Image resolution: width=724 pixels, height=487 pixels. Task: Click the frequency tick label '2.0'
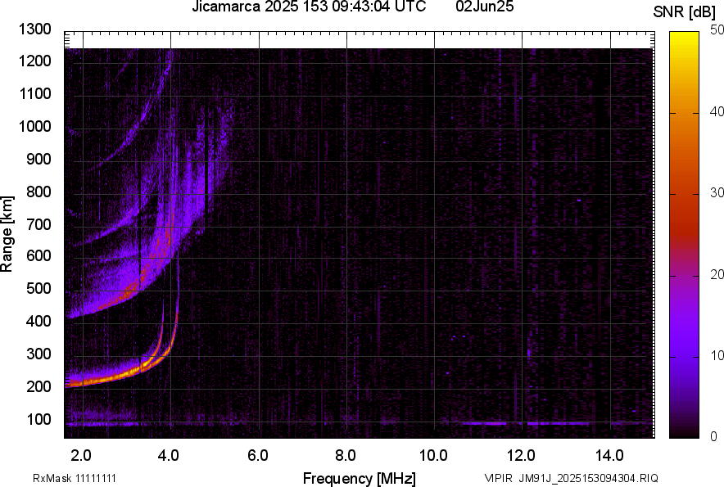pos(81,456)
